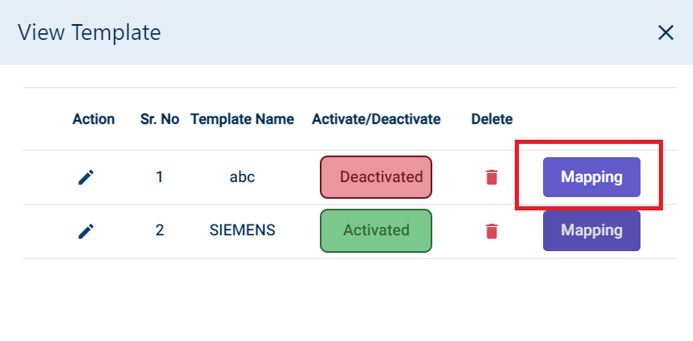Select the abc template name cell
This screenshot has width=693, height=341.
(242, 177)
